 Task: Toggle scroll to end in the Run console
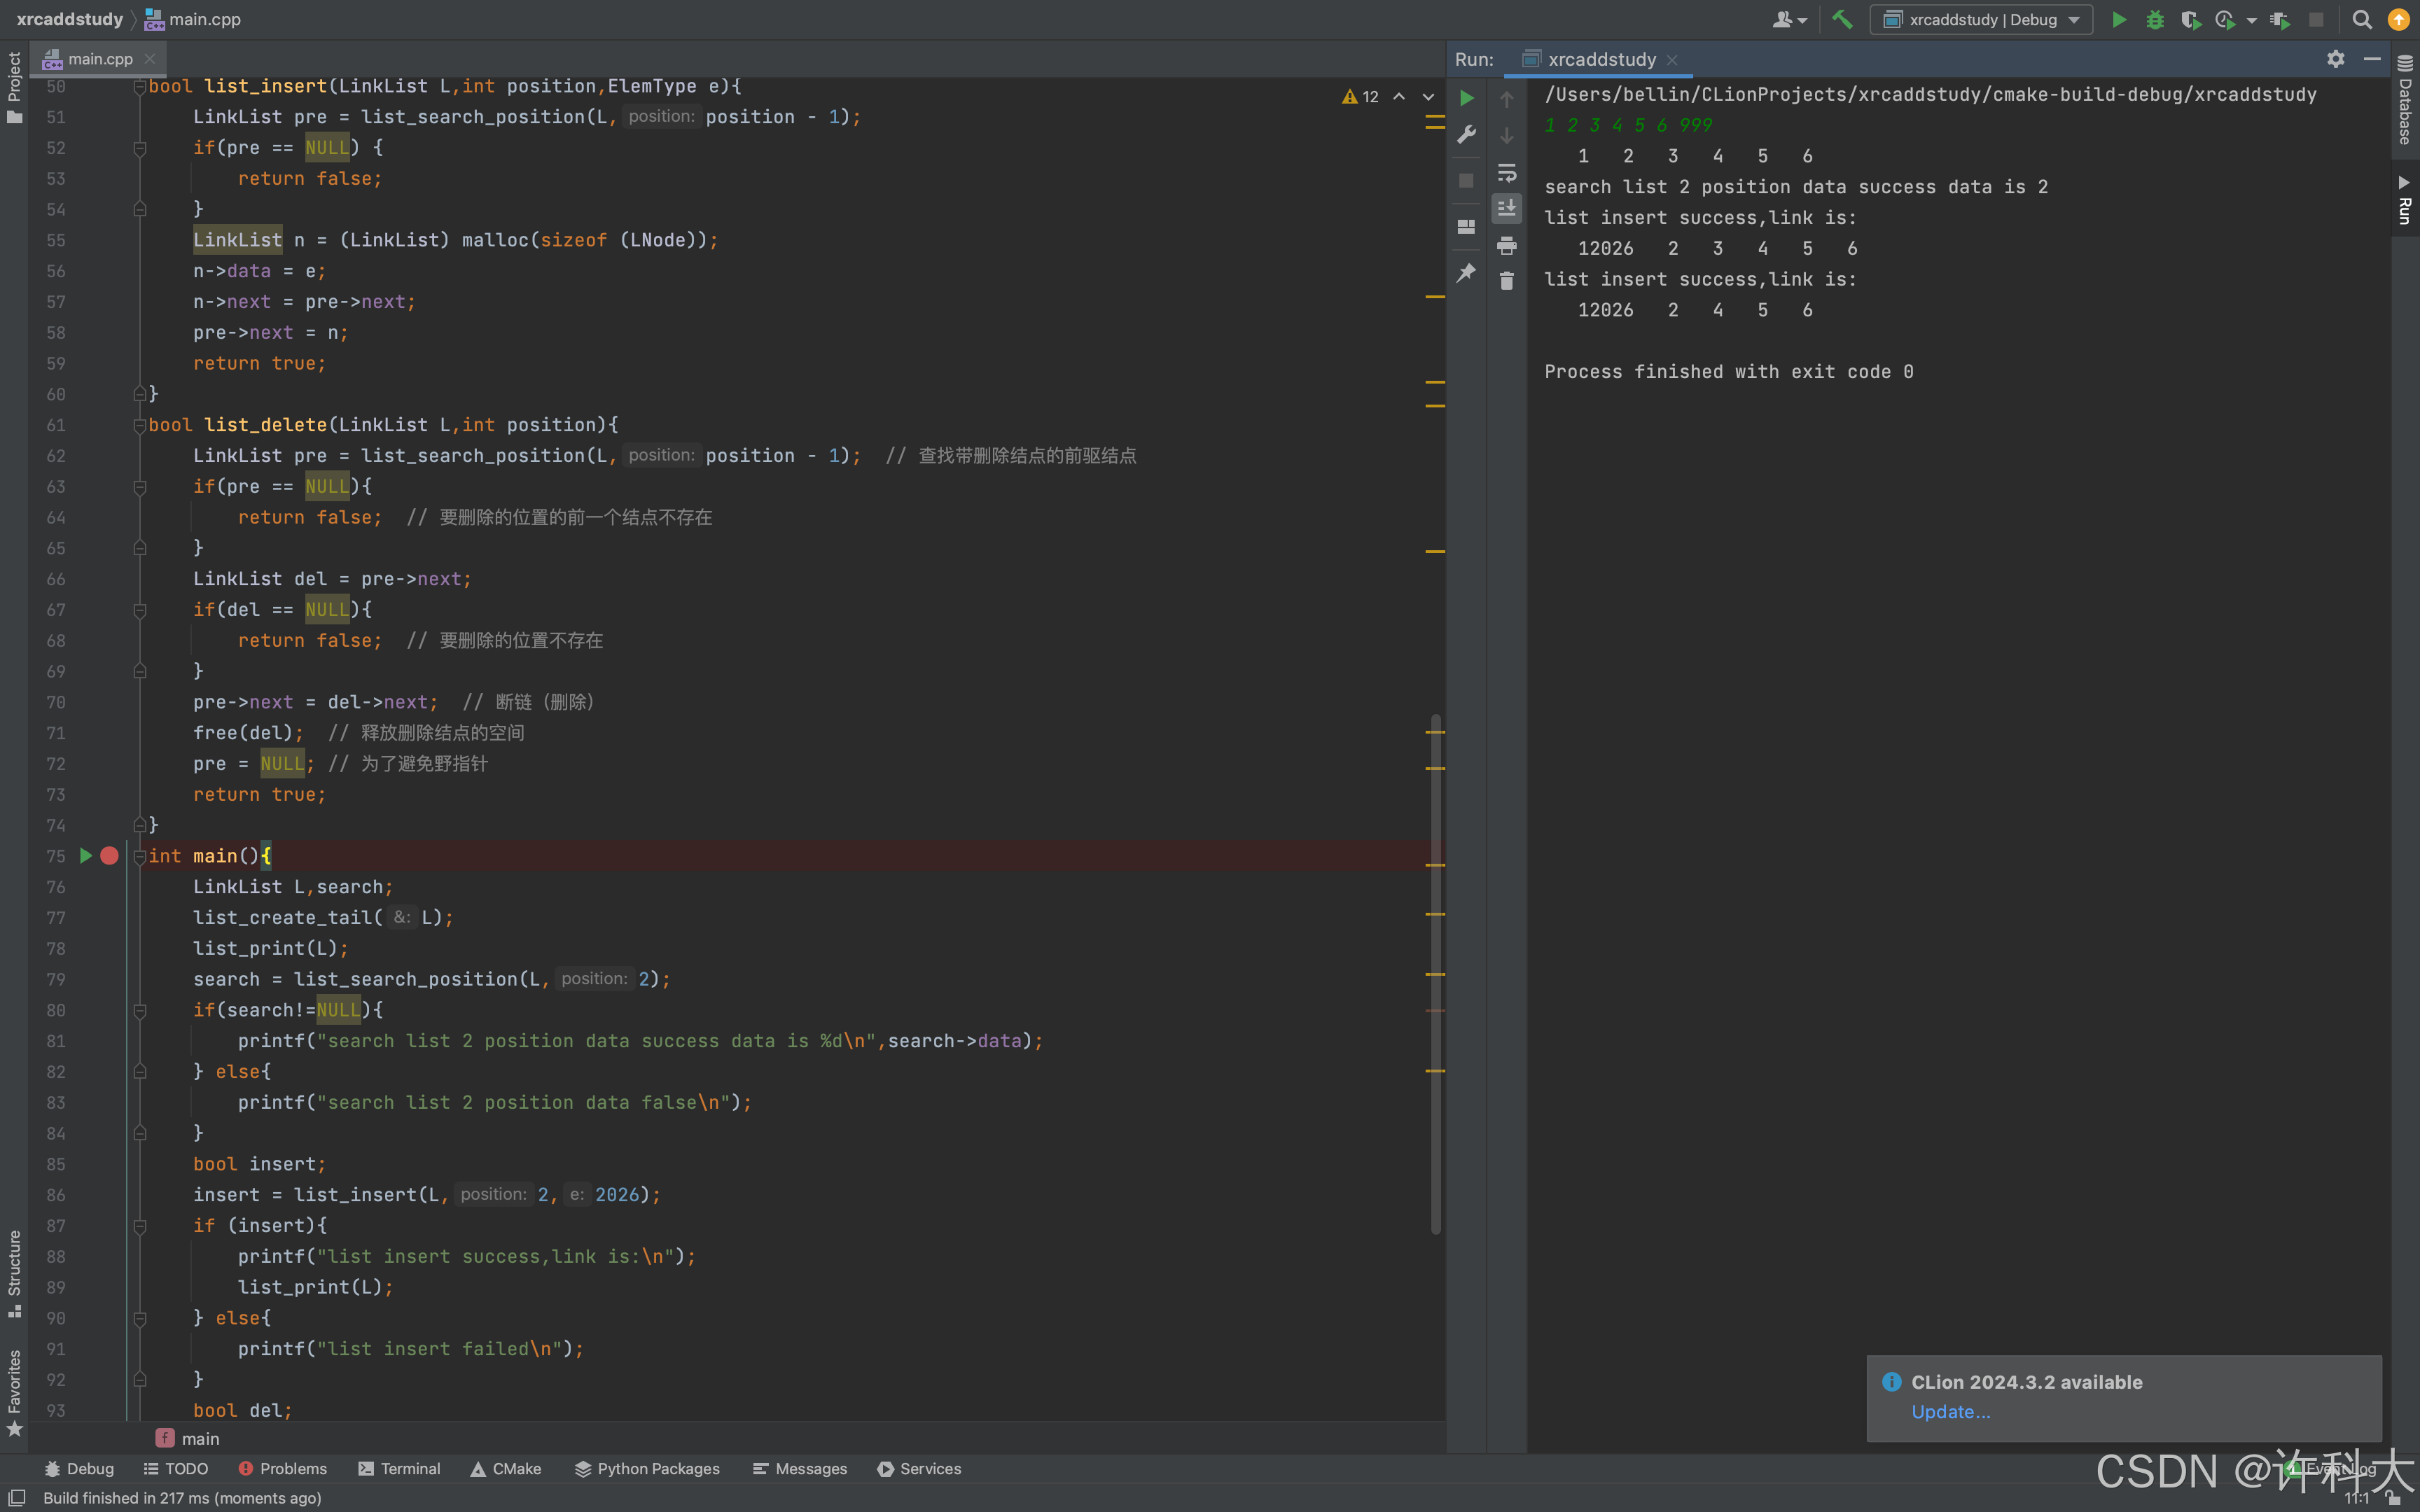coord(1506,208)
